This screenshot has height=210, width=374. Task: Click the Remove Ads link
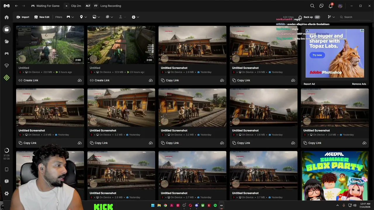point(359,84)
